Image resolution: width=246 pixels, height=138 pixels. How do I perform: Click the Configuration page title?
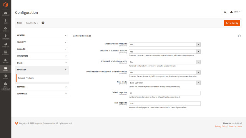tap(27, 13)
